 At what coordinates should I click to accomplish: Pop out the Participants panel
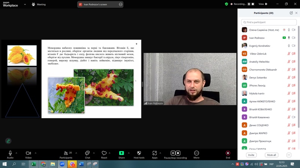point(291,13)
